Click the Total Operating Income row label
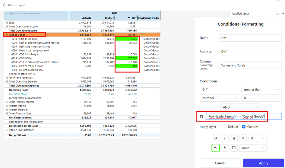285x168 pixels. 23,30
